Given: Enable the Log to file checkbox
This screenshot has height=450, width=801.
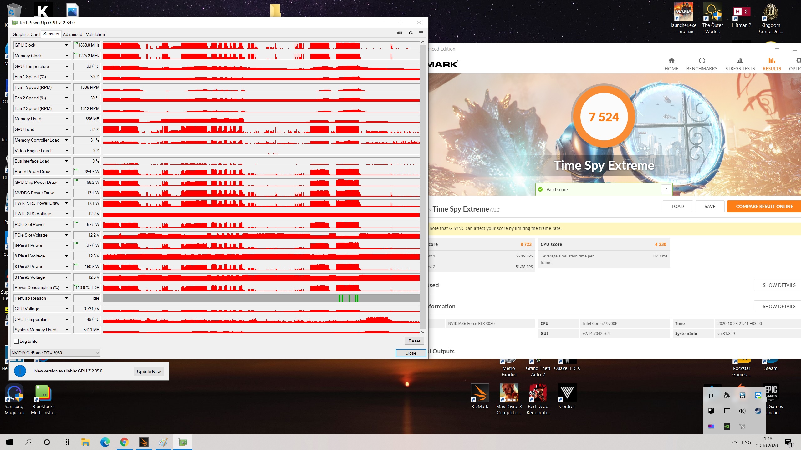Looking at the screenshot, I should coord(17,341).
